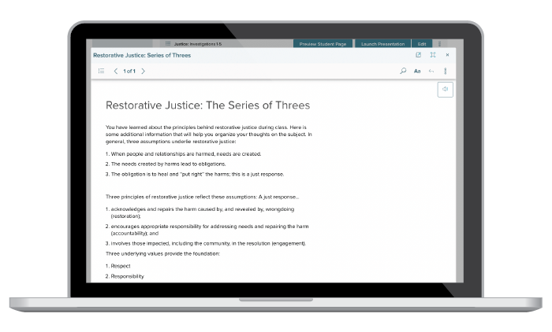This screenshot has height=332, width=552.
Task: Click the back arrow in reader toolbar
Action: tap(431, 71)
